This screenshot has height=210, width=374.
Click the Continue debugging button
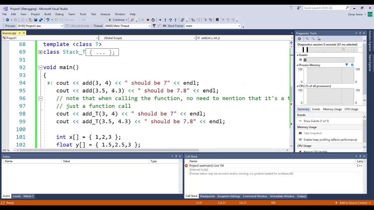point(116,20)
